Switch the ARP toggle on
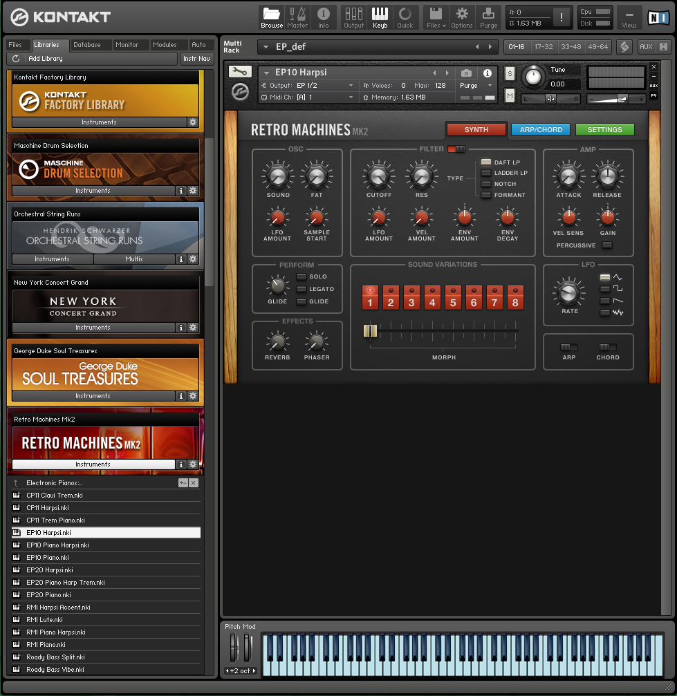 coord(569,347)
